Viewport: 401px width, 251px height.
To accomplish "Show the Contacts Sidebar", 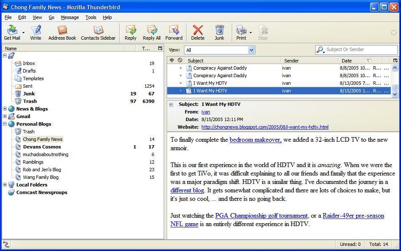I will [98, 32].
